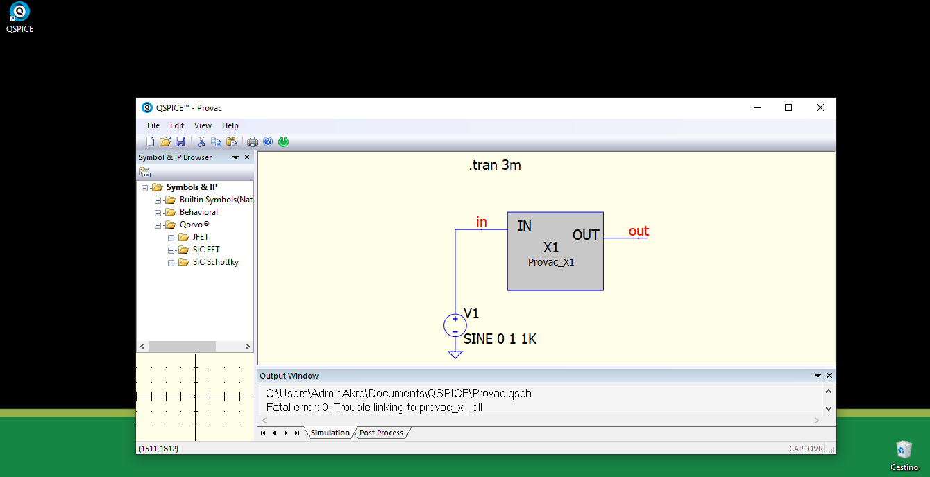
Task: Click the fatal error line in Output Window
Action: tap(374, 408)
